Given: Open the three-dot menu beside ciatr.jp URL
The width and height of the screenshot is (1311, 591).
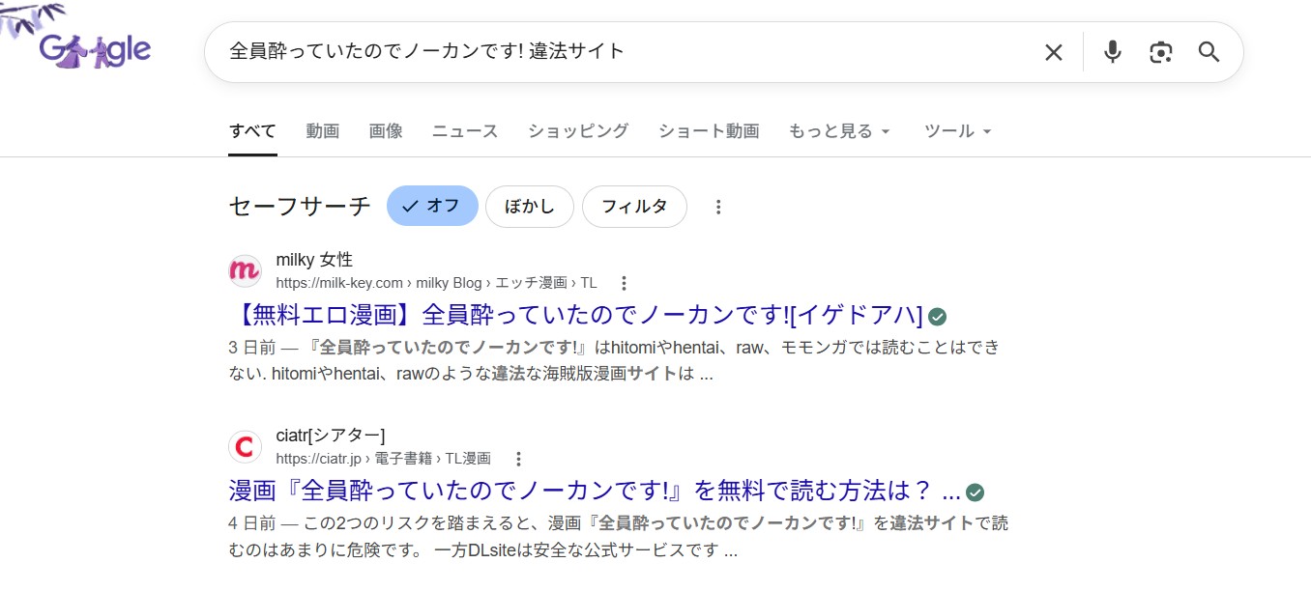Looking at the screenshot, I should [x=518, y=459].
